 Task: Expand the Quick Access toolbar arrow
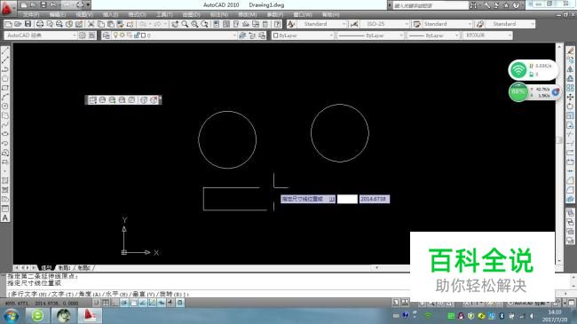pyautogui.click(x=88, y=4)
